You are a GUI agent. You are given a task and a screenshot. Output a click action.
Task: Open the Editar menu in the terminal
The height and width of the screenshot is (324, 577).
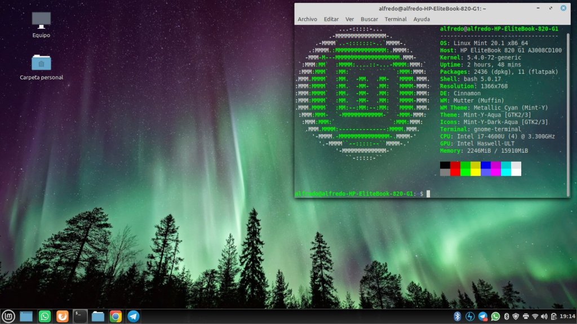coord(331,19)
